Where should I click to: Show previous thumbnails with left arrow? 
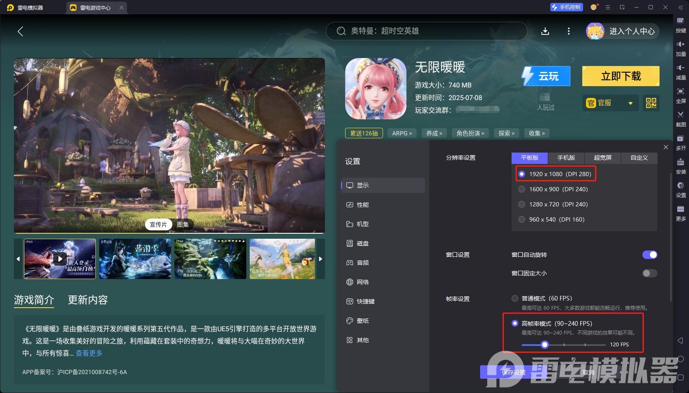click(18, 259)
